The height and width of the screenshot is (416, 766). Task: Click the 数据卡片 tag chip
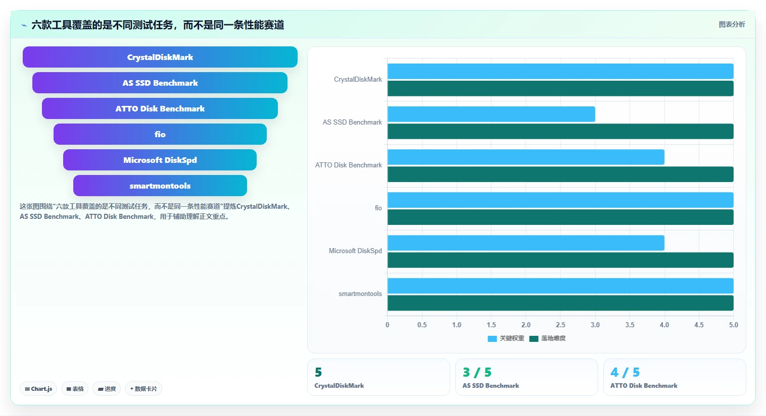[x=143, y=389]
